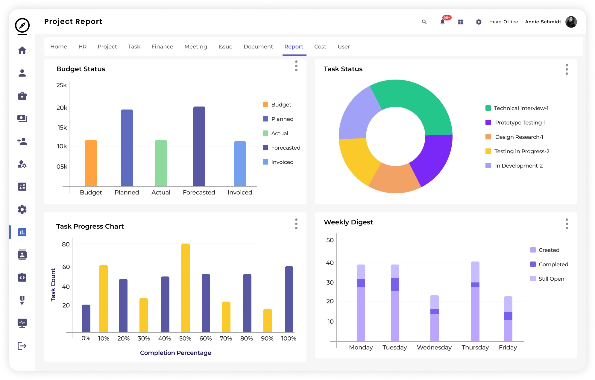Image resolution: width=595 pixels, height=380 pixels.
Task: Click the sidebar medal award icon
Action: click(22, 300)
